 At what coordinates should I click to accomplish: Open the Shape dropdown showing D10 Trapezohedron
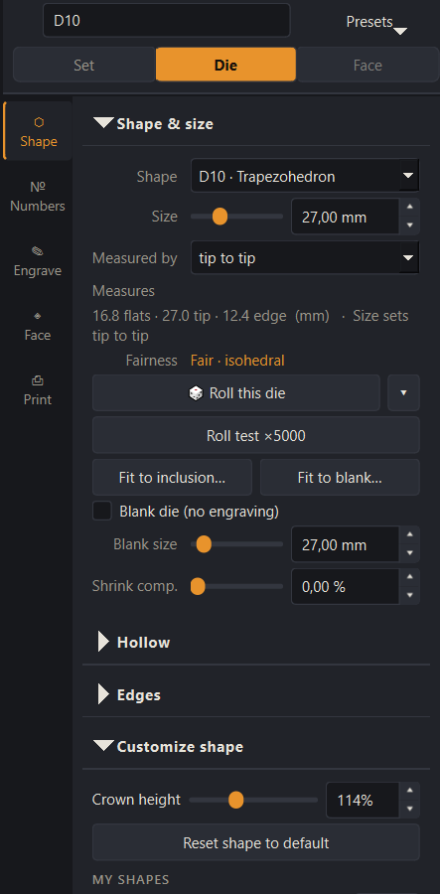pos(305,176)
